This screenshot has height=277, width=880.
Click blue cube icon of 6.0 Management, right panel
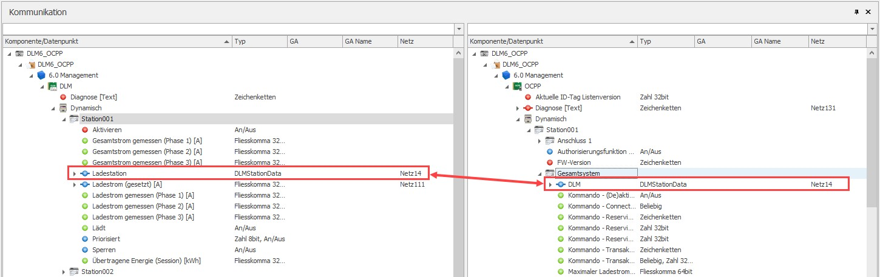(506, 75)
